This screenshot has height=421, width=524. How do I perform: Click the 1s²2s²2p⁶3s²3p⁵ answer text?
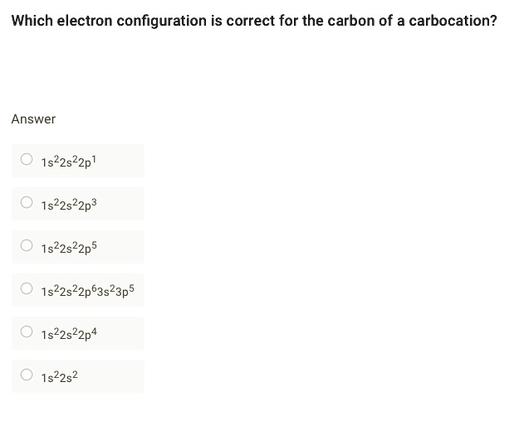coord(87,290)
